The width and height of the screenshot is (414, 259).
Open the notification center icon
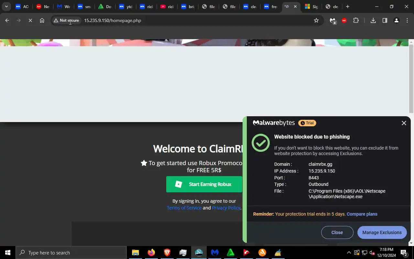tap(404, 253)
